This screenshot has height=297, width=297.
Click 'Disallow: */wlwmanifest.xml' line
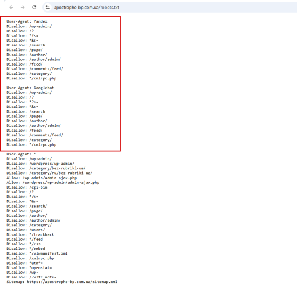[37, 253]
